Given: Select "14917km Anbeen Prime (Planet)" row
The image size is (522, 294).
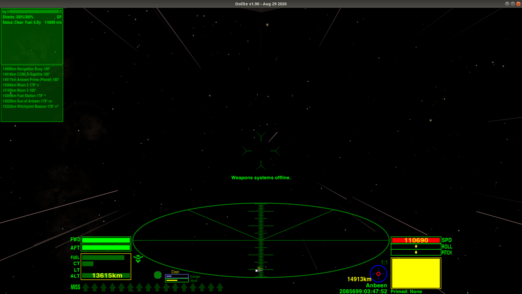Looking at the screenshot, I should (x=31, y=80).
